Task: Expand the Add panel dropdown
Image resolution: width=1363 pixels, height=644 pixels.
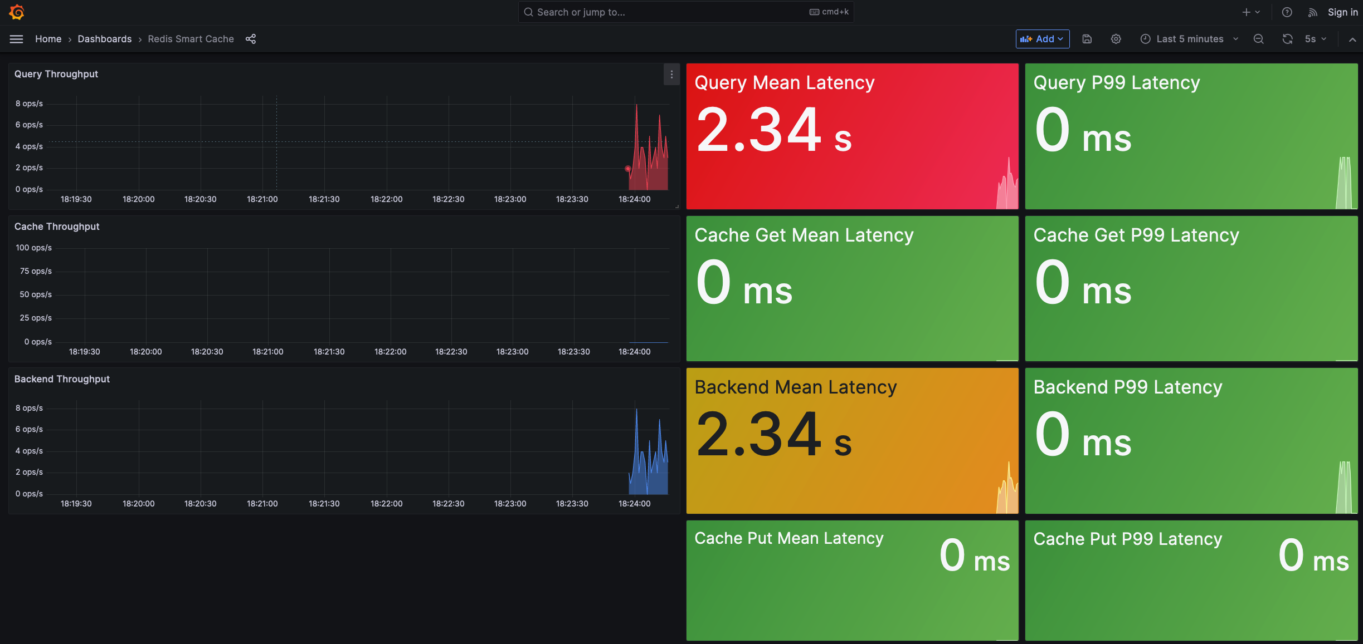Action: pyautogui.click(x=1042, y=39)
